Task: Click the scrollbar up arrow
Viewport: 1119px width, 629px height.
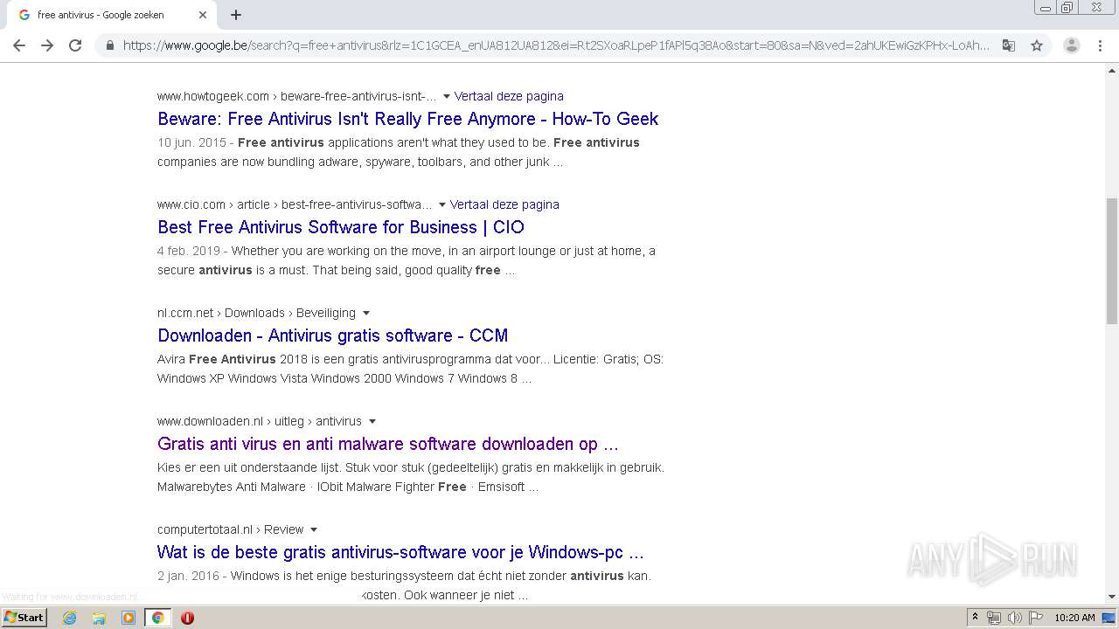Action: tap(1112, 70)
